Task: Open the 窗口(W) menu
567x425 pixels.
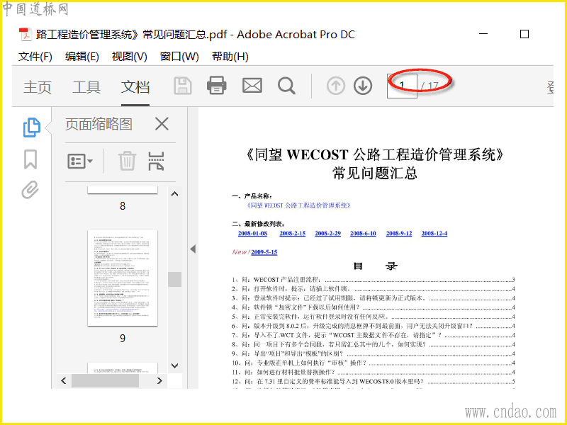Action: (x=179, y=57)
